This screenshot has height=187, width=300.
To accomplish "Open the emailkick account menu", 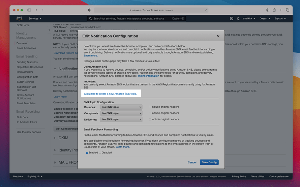I will (x=249, y=18).
